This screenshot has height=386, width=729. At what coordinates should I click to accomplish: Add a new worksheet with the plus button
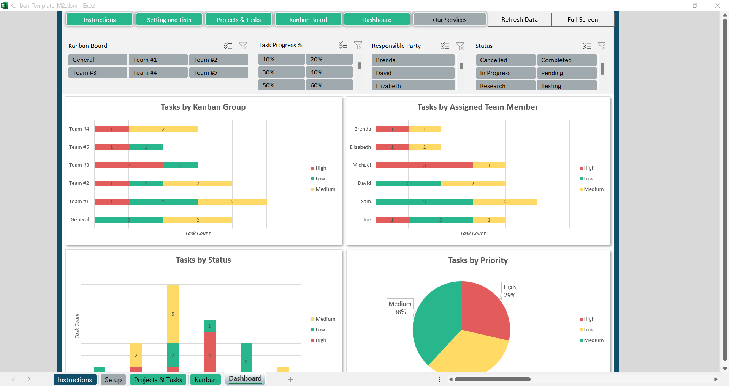(290, 379)
